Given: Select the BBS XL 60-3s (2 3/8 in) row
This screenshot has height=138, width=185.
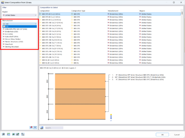Looking at the screenshot, I should click(x=110, y=60).
